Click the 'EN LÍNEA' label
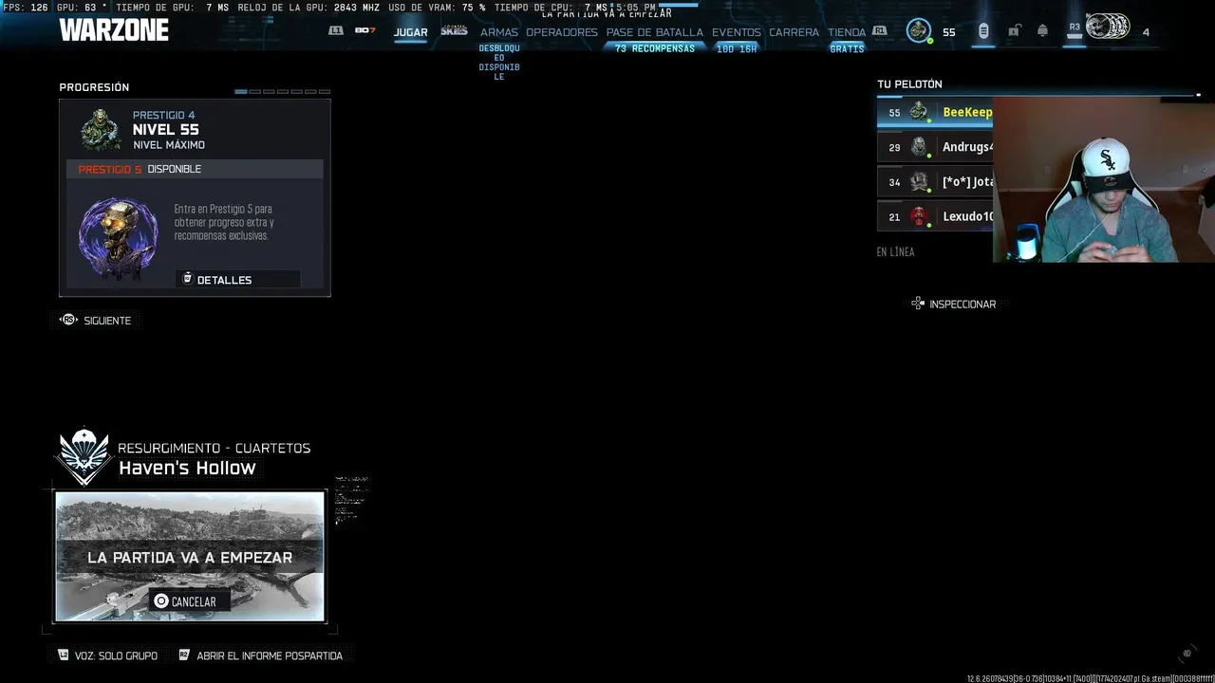This screenshot has height=683, width=1215. click(x=895, y=252)
